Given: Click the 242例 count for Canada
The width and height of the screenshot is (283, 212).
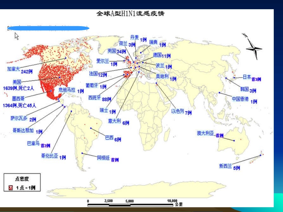Looking at the screenshot, I should [27, 72].
